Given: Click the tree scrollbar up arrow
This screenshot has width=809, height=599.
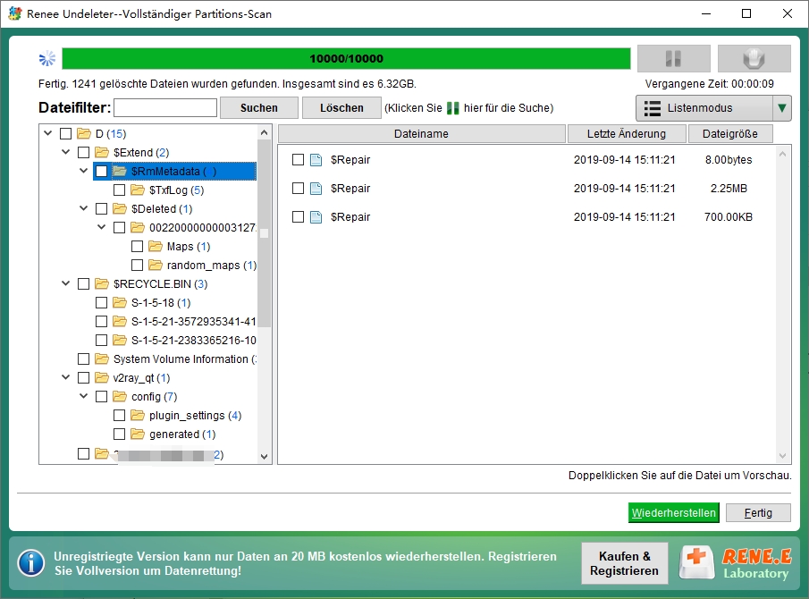Looking at the screenshot, I should coord(265,132).
